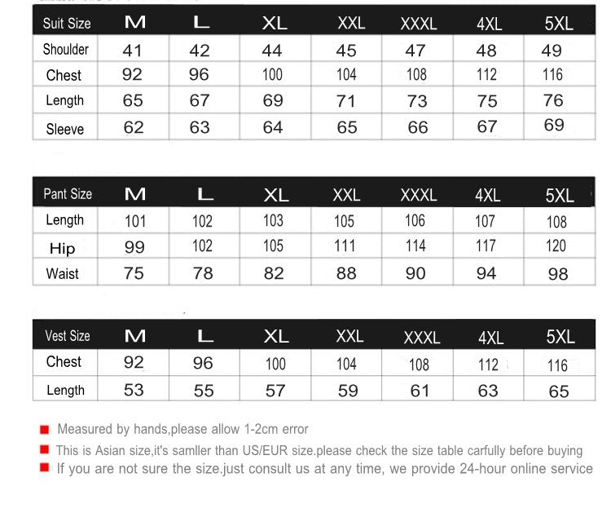Viewport: 611px width, 513px height.
Task: Click the red bullet beside "Measured by hands"
Action: tap(44, 430)
